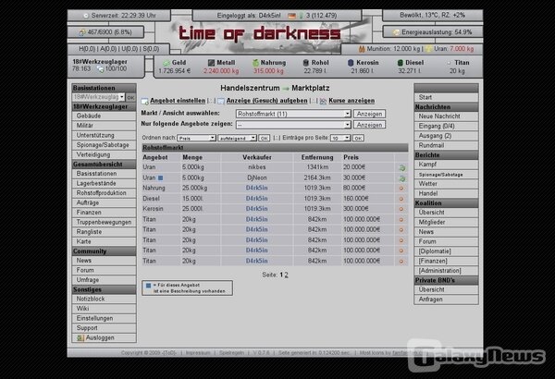Viewport: 555px width, 379px height.
Task: Open the Mitglieder coalition item
Action: tap(446, 223)
